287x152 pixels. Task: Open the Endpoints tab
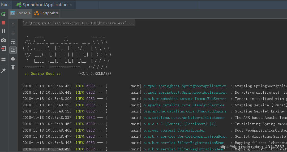click(46, 13)
